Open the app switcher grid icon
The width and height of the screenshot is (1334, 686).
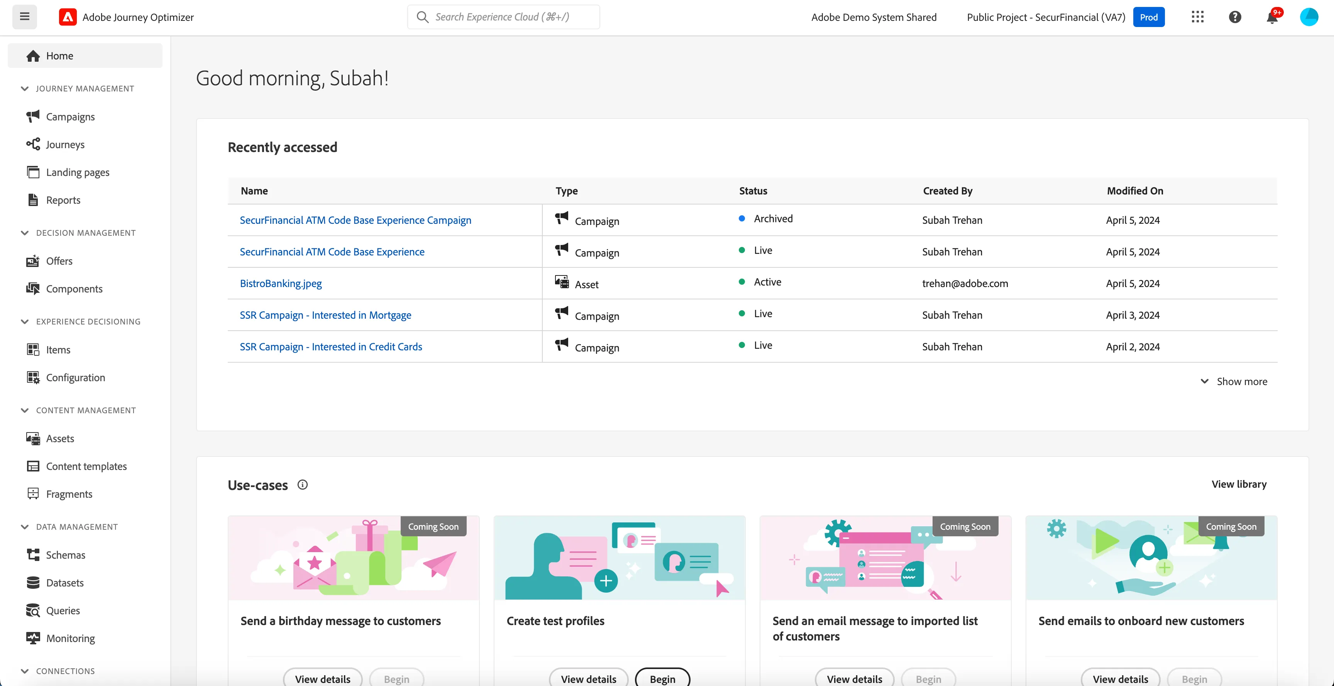1197,17
